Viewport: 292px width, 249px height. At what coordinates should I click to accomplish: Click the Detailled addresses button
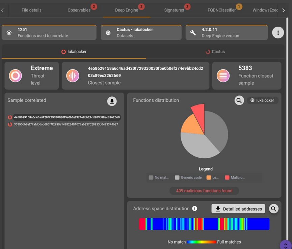point(238,209)
